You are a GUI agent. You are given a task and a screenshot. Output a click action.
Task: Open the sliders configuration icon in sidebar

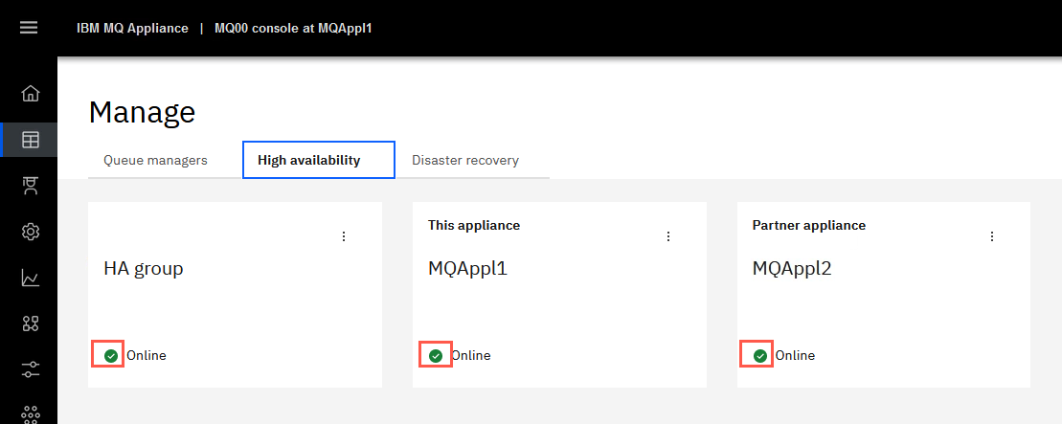tap(31, 369)
